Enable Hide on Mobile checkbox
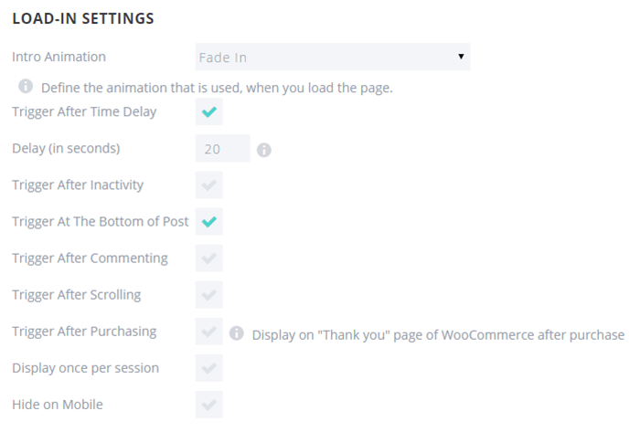Viewport: 640px width, 432px height. 209,405
